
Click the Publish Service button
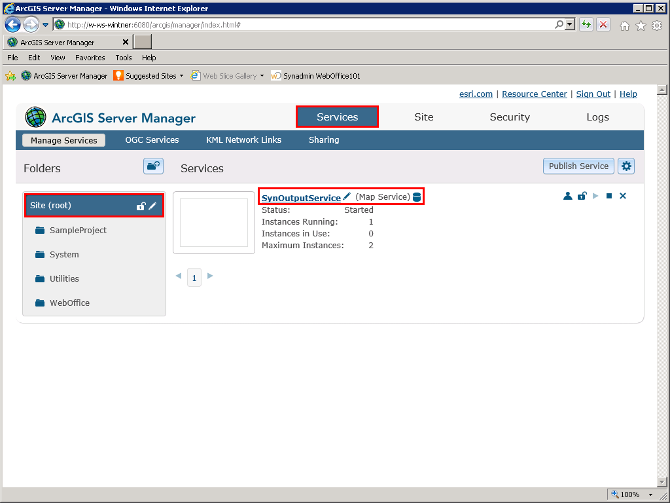pos(578,166)
